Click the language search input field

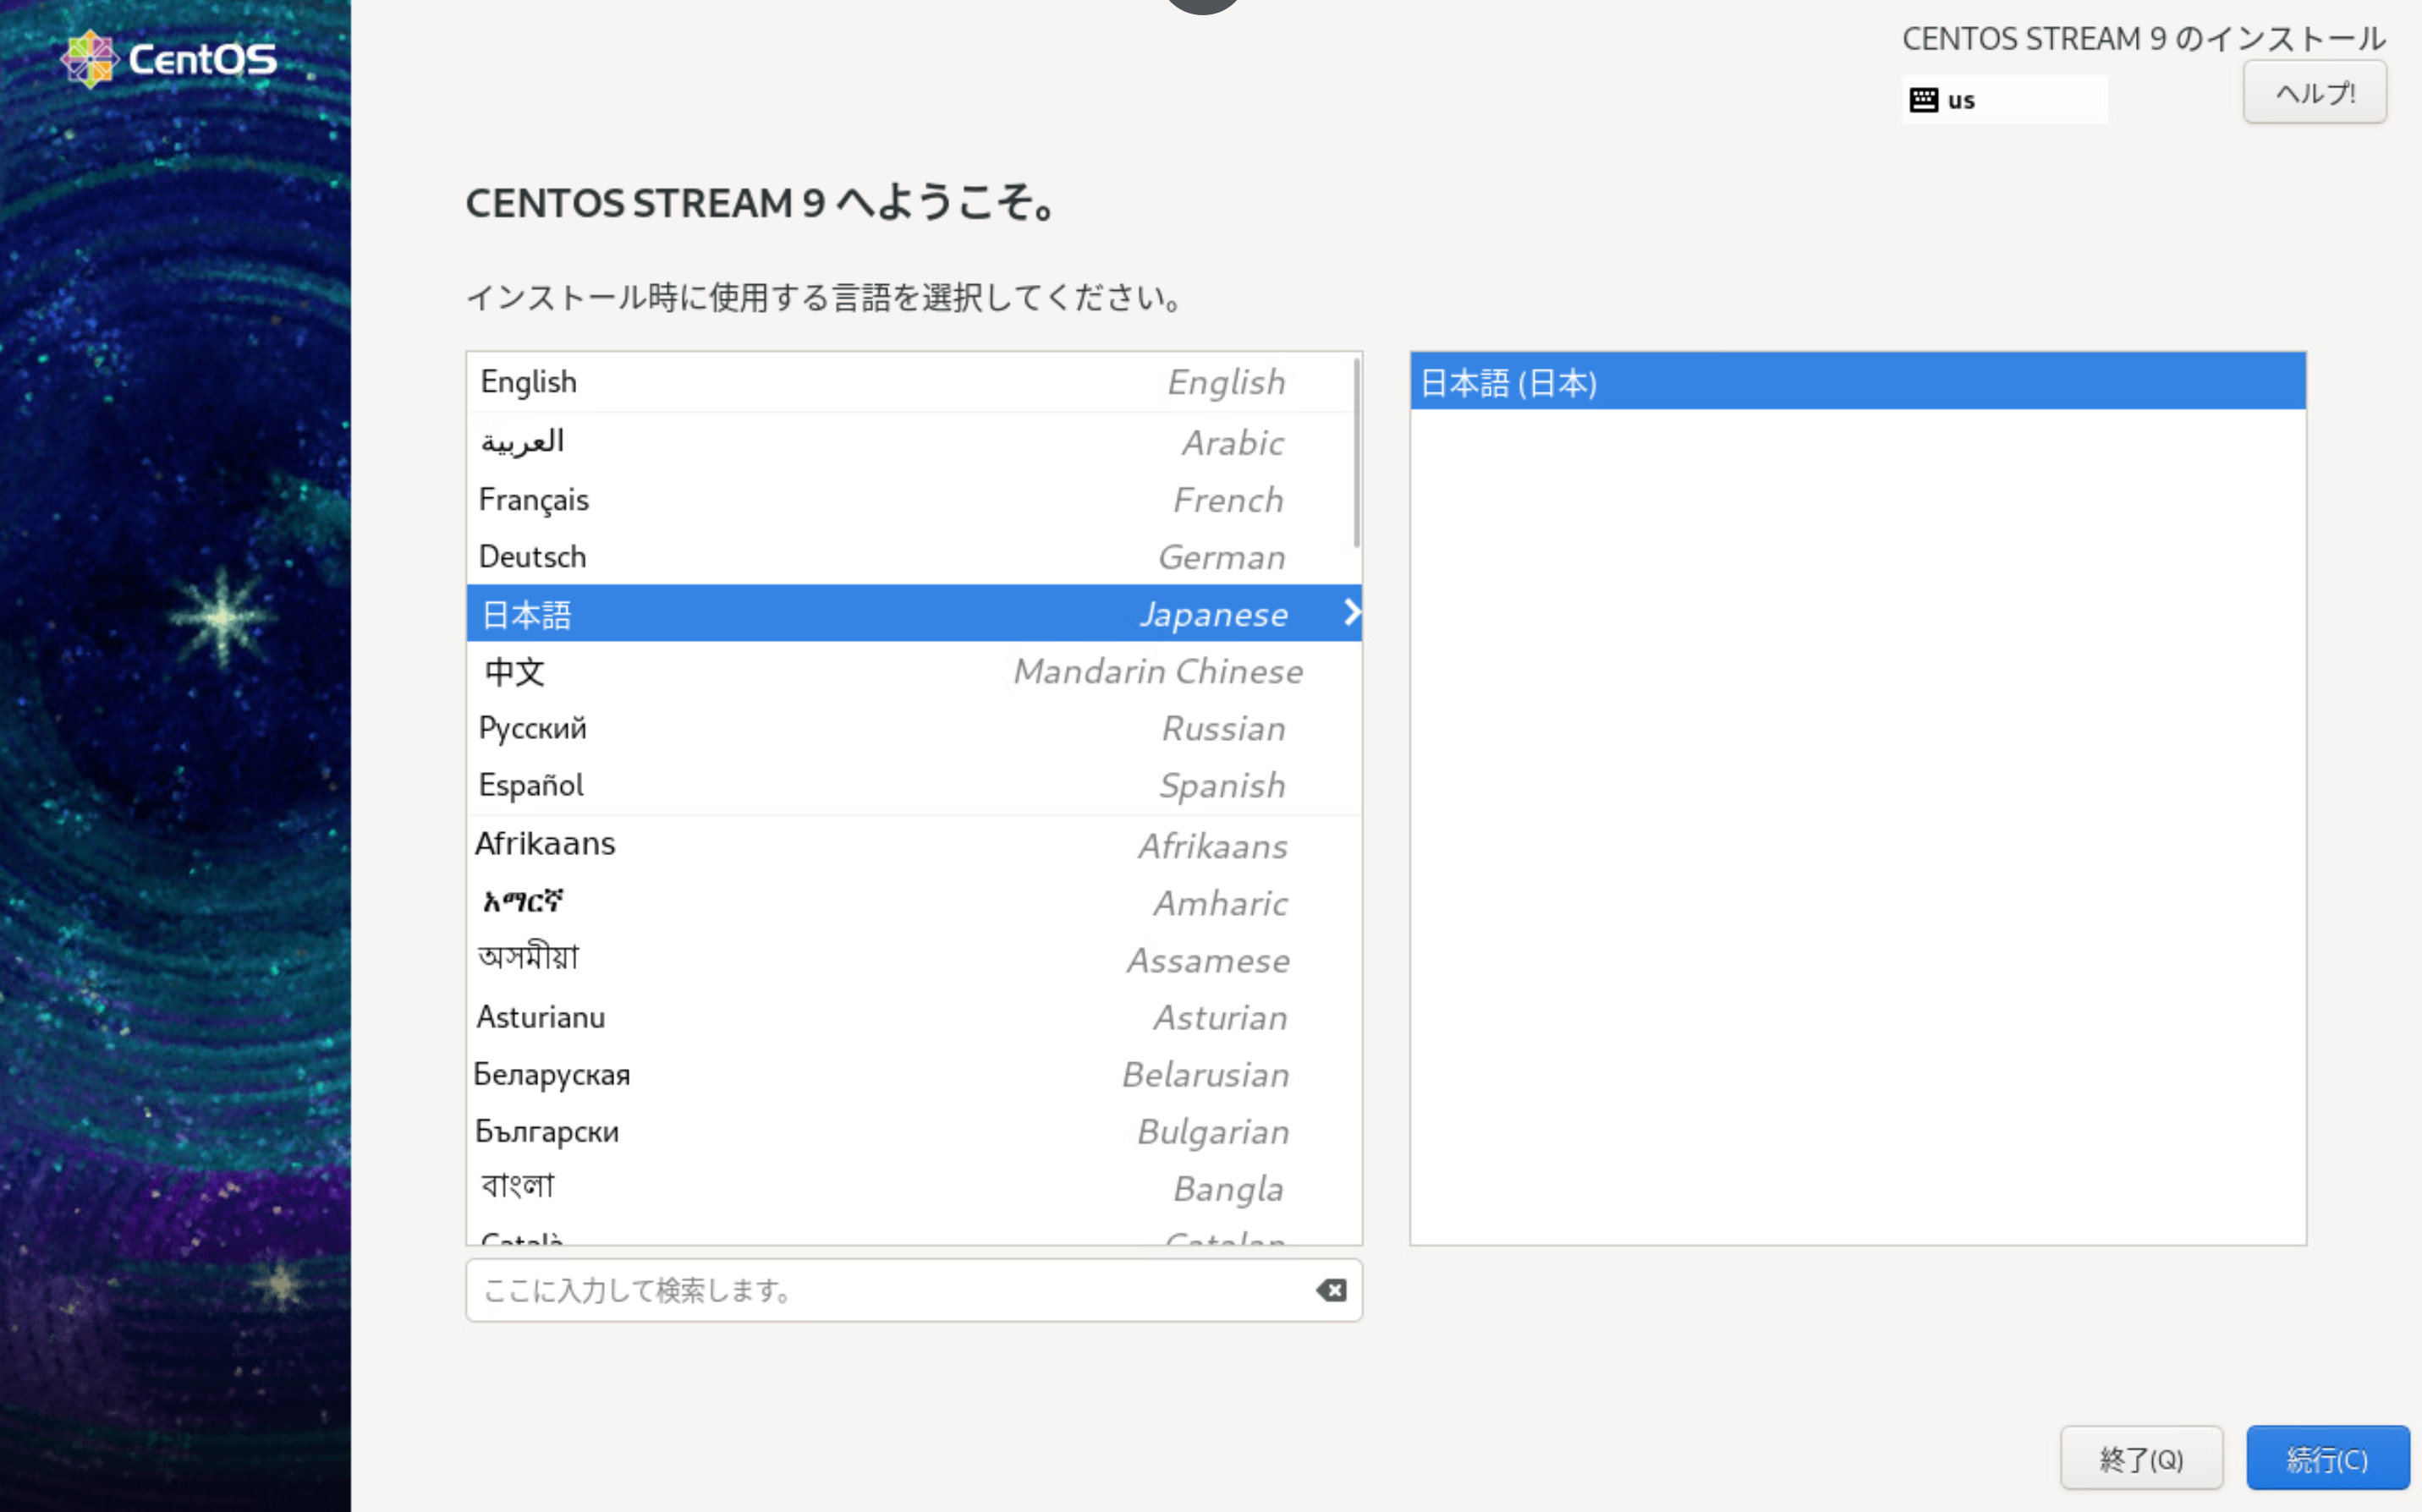[x=850, y=1290]
